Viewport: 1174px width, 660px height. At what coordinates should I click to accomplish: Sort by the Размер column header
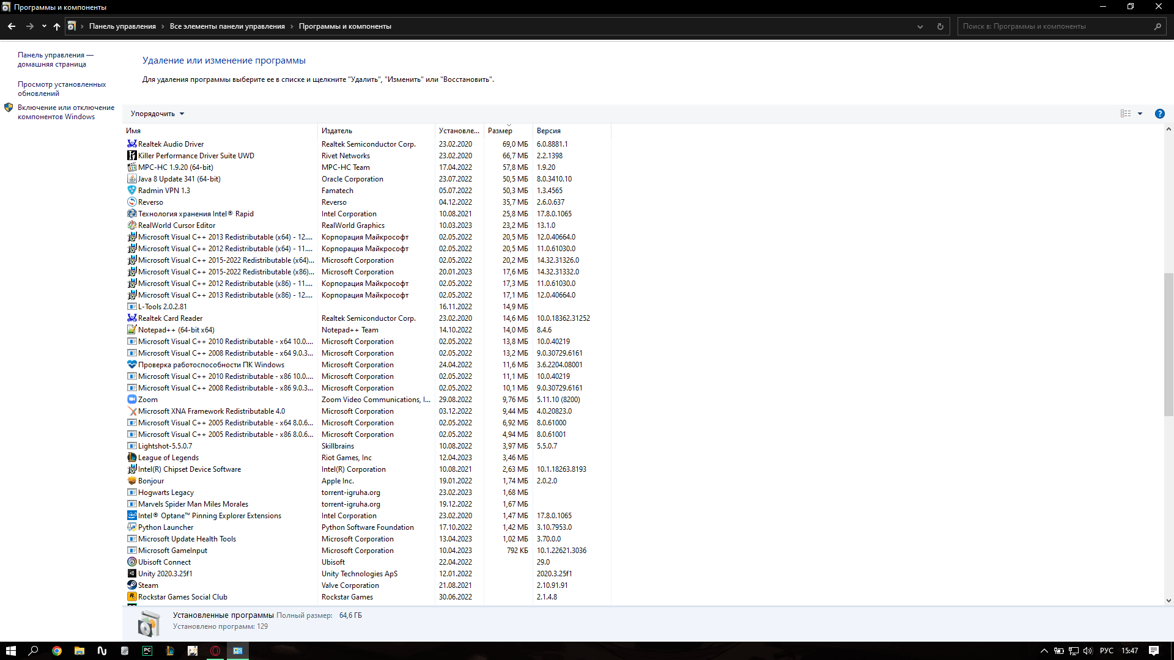pos(508,131)
